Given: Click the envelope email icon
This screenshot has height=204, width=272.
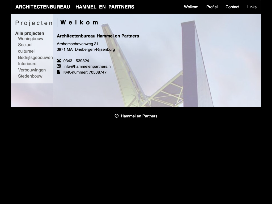Looking at the screenshot, I should [59, 66].
